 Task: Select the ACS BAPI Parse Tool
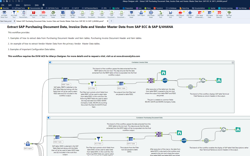click(x=4, y=14)
